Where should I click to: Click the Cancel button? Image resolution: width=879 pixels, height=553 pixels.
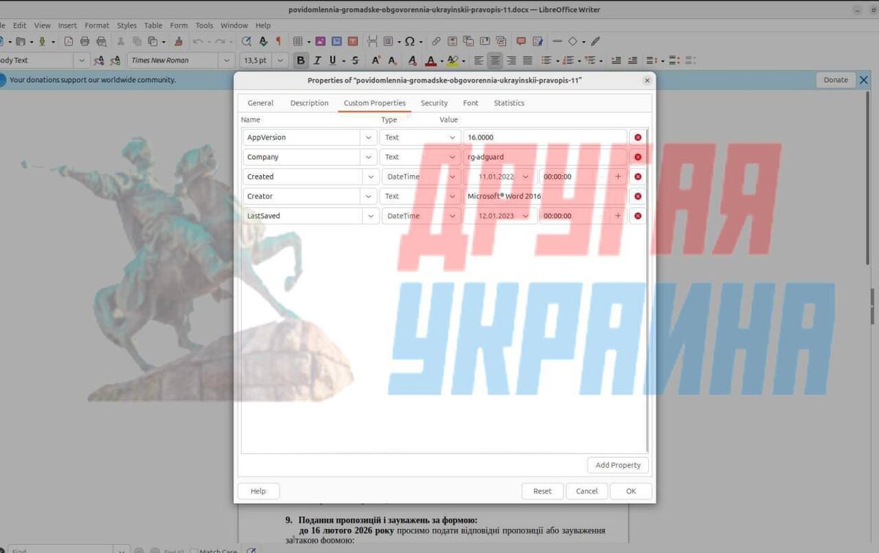click(x=587, y=491)
